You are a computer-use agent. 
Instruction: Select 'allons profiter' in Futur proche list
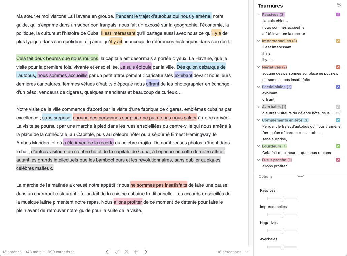pos(275,166)
